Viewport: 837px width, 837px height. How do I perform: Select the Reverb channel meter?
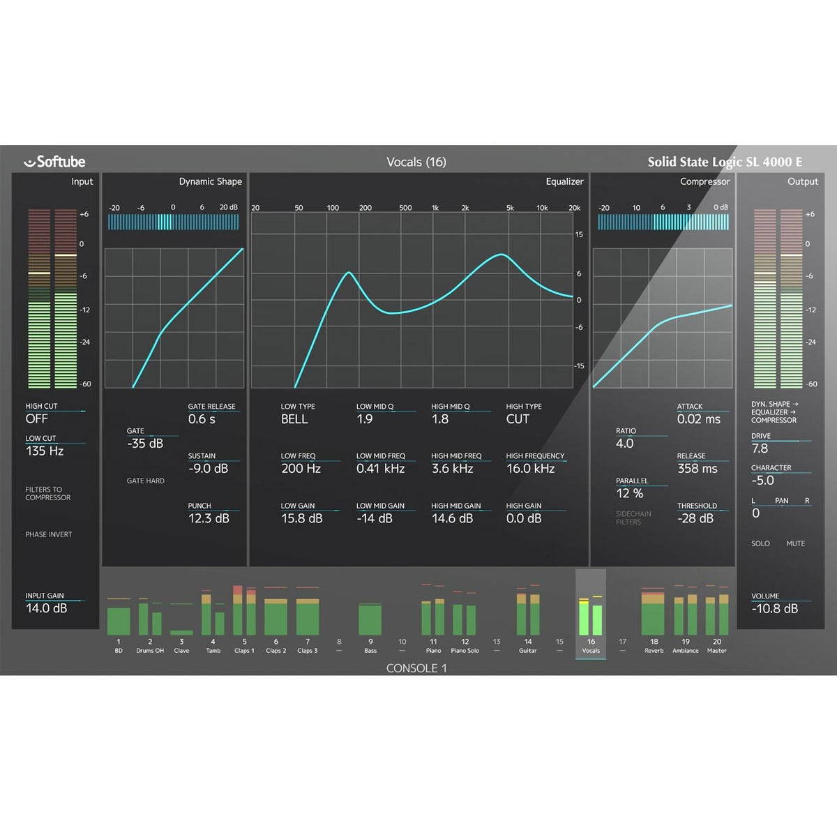coord(654,617)
